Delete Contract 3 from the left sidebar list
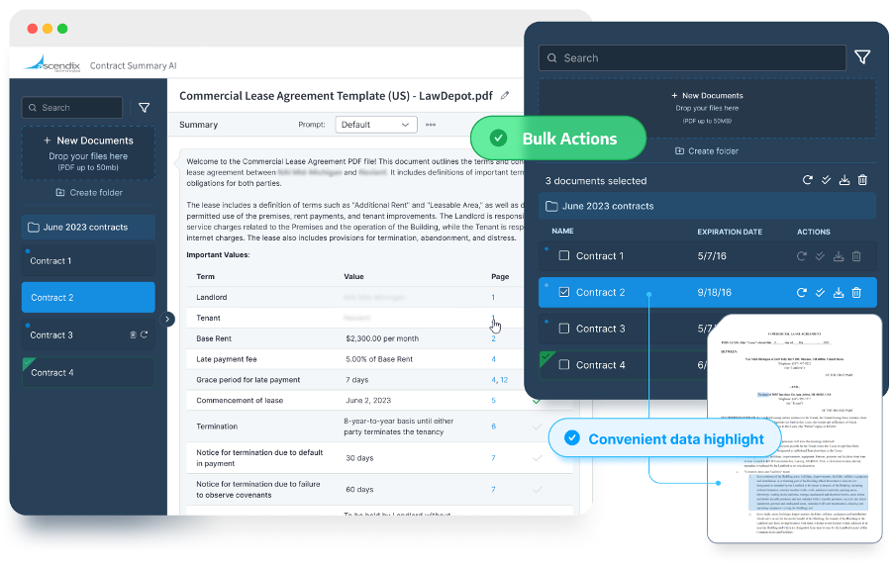This screenshot has width=893, height=570. pos(133,334)
